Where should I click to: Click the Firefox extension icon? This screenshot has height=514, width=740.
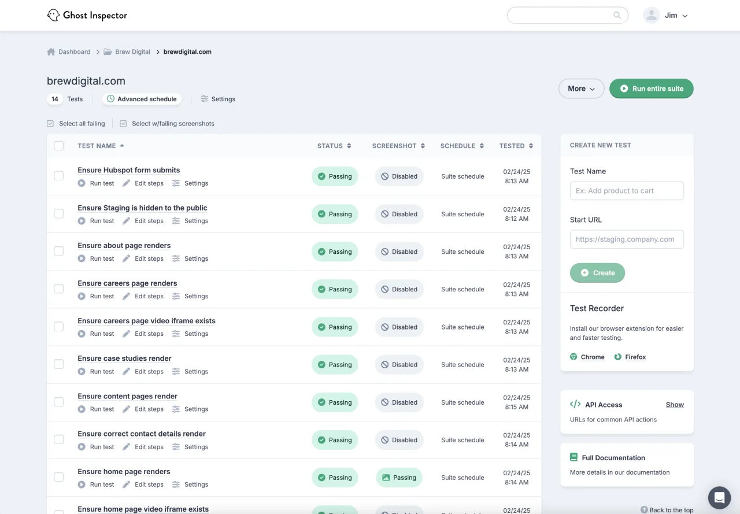point(618,357)
